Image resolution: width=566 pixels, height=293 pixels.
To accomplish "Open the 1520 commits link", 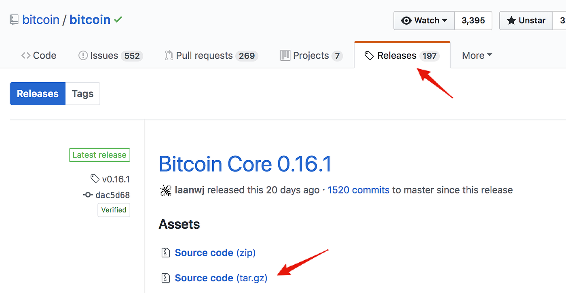I will (x=359, y=190).
